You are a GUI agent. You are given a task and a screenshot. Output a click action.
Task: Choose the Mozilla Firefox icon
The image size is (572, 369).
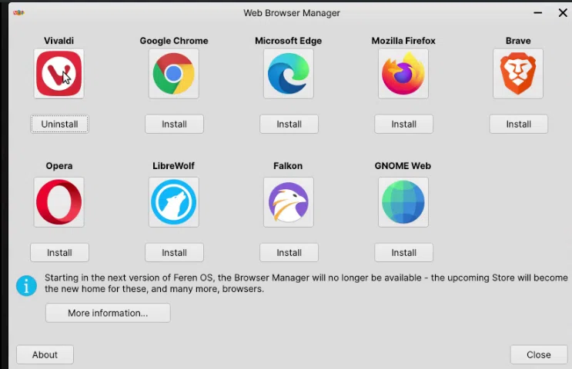click(x=403, y=74)
